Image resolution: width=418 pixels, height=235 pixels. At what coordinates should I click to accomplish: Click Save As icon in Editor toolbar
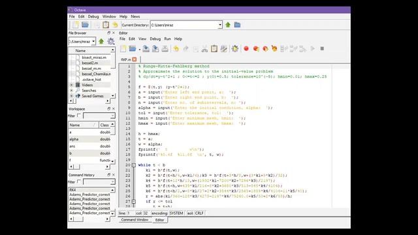[155, 48]
